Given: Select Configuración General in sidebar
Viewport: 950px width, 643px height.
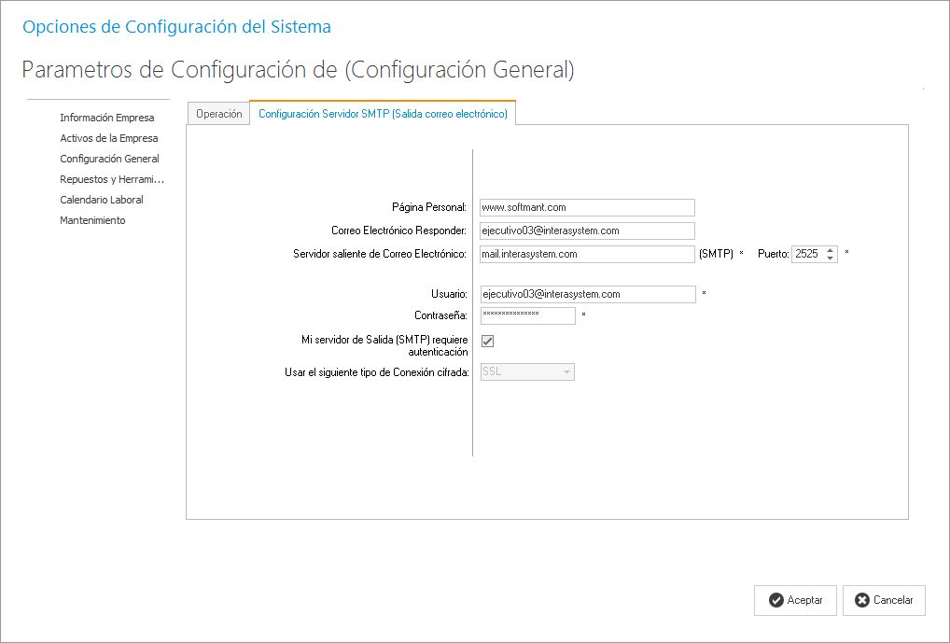Looking at the screenshot, I should pos(109,159).
